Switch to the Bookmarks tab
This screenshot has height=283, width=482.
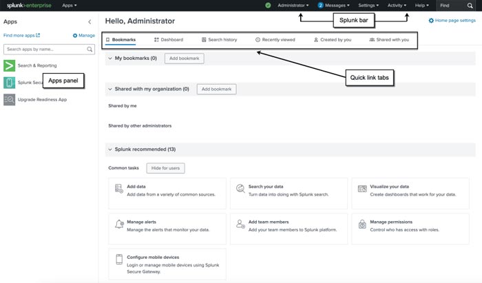[120, 40]
